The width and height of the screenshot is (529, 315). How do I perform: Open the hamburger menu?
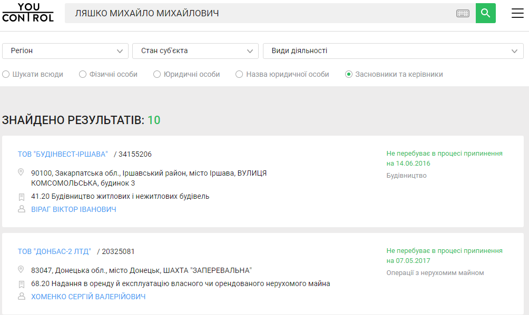[x=517, y=13]
